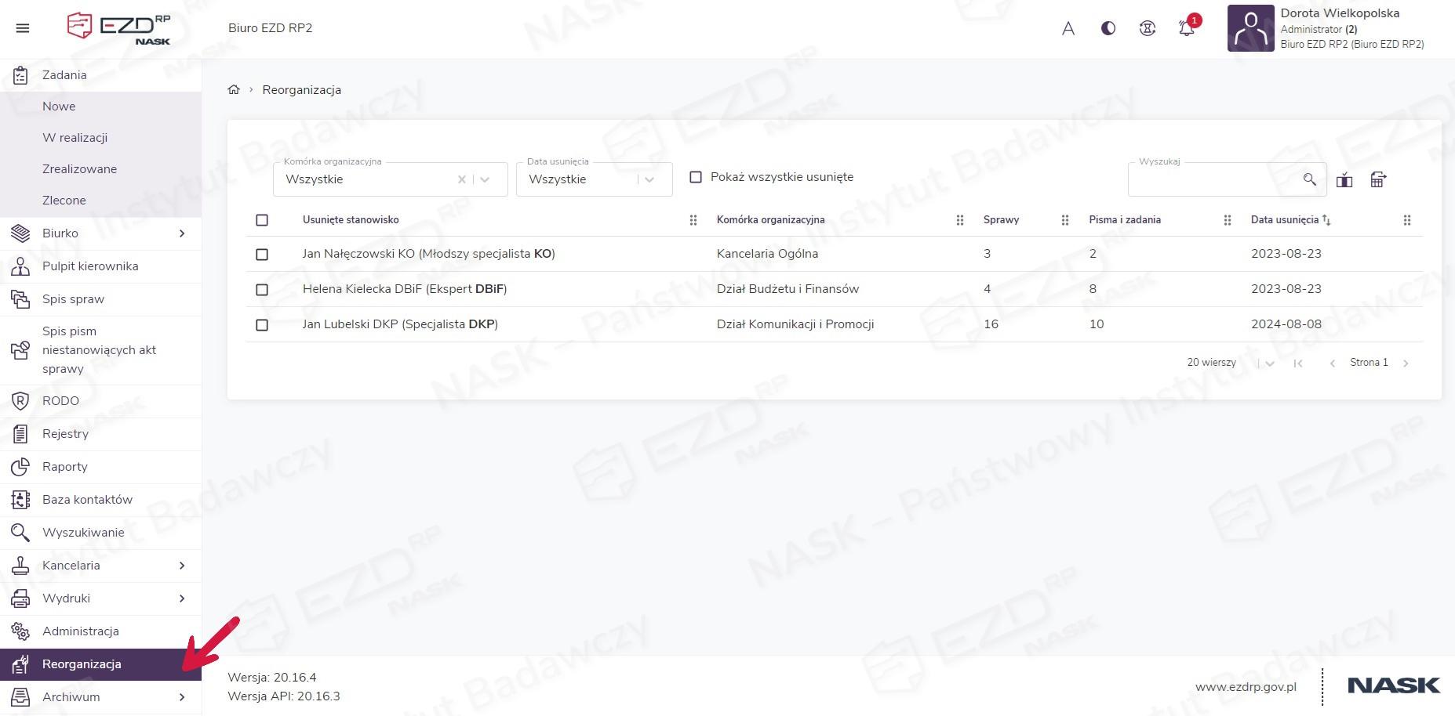Open the notifications bell
This screenshot has width=1455, height=716.
tap(1186, 28)
